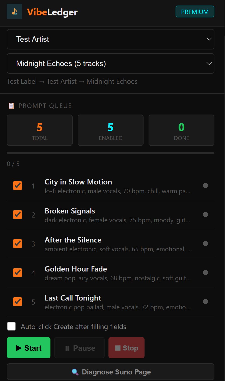The height and width of the screenshot is (381, 225).
Task: Click the PREMIUM badge
Action: click(195, 11)
